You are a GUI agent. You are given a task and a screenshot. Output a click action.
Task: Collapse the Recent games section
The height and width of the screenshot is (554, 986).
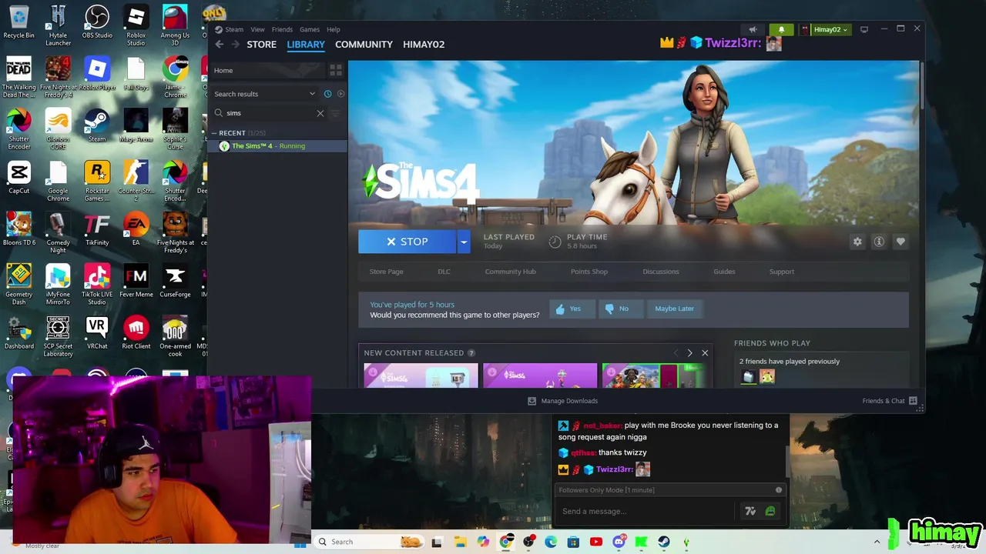tap(215, 133)
